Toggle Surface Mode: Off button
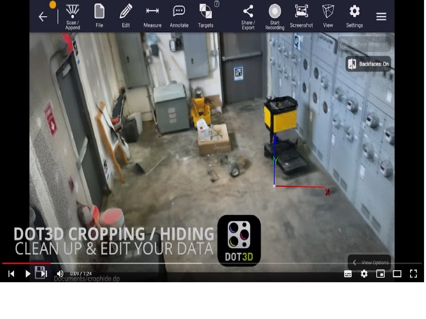Screen dimensions: 426x319 364,44
